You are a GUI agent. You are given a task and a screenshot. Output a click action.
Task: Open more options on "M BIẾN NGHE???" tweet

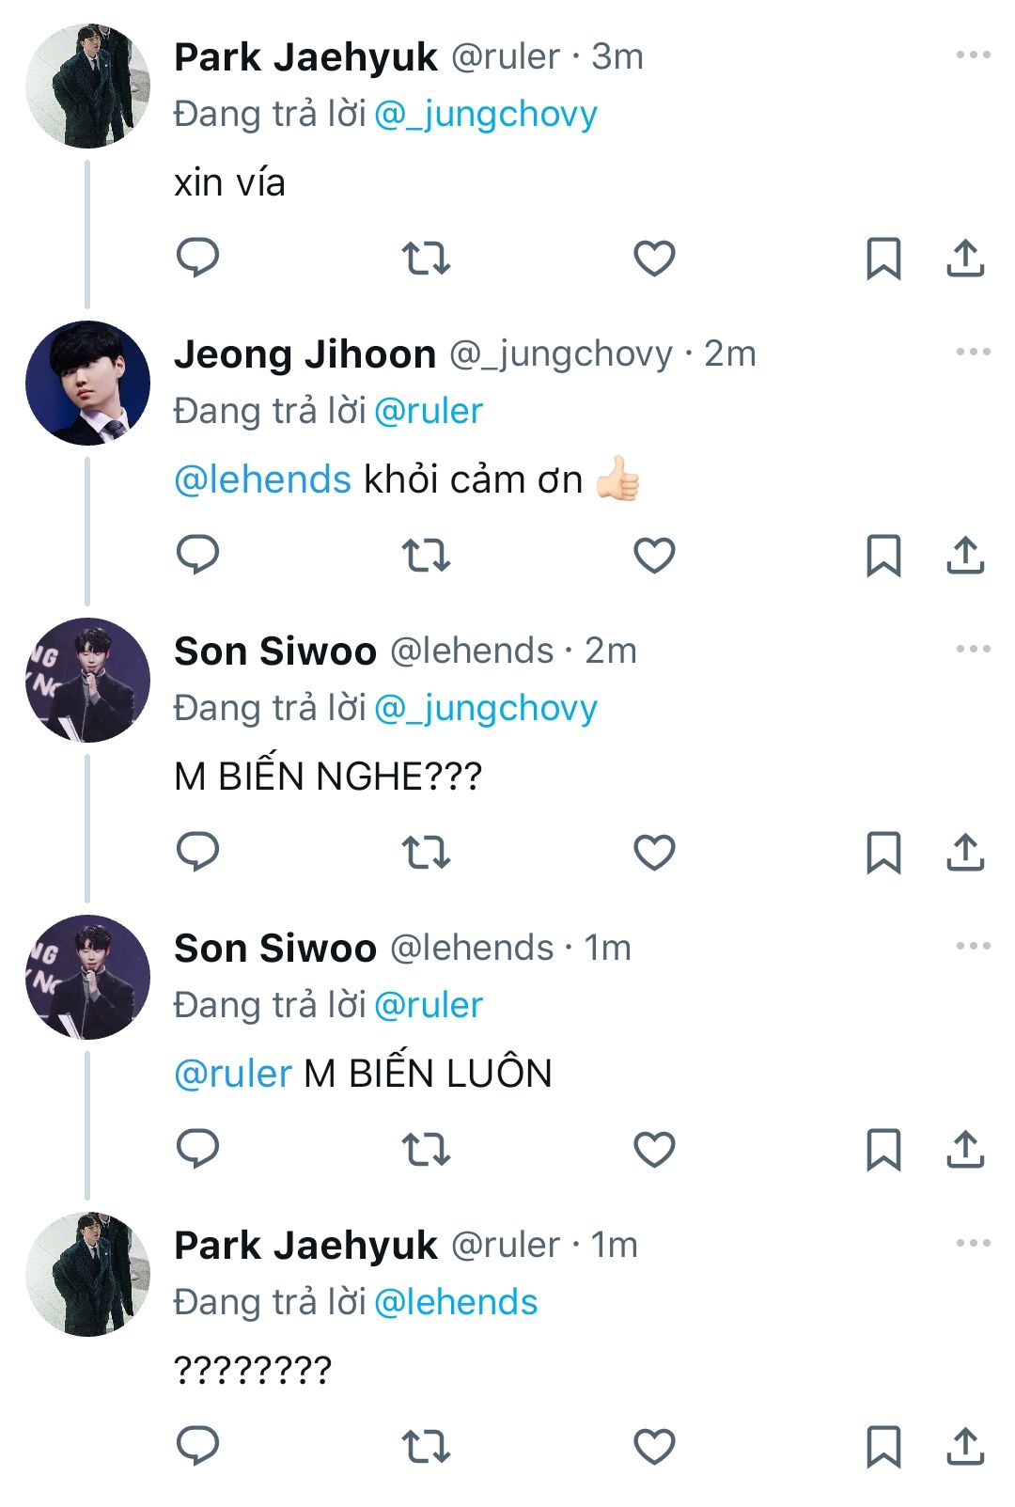pyautogui.click(x=973, y=650)
